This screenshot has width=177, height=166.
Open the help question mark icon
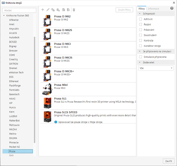(x=172, y=8)
